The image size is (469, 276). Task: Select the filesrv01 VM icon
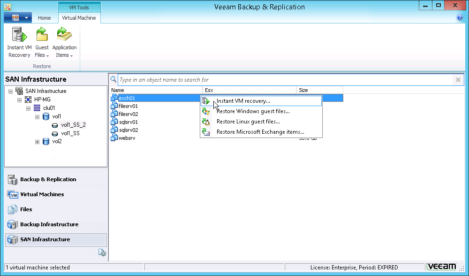(114, 106)
